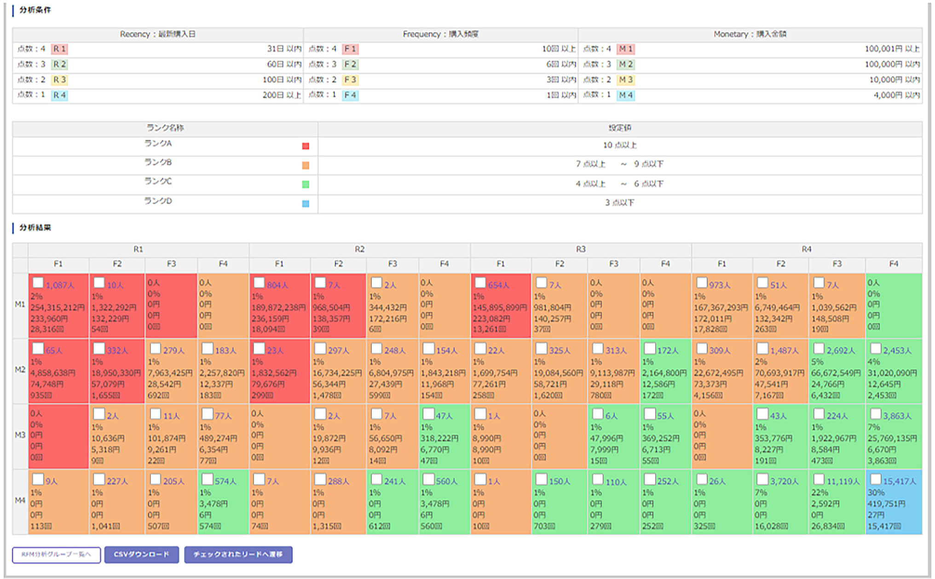
Task: Toggle the checkbox next to 574人
Action: coord(208,479)
